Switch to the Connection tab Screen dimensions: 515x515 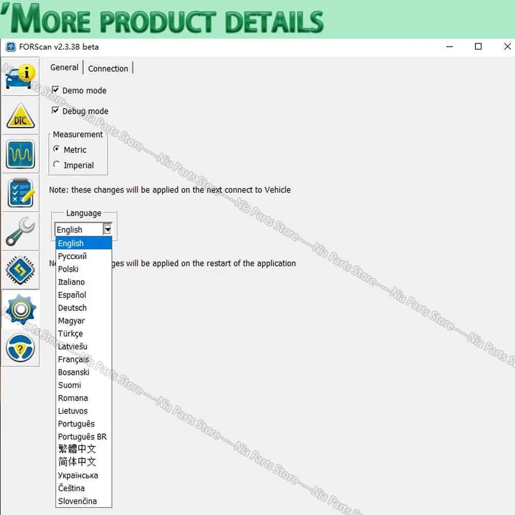(x=108, y=68)
